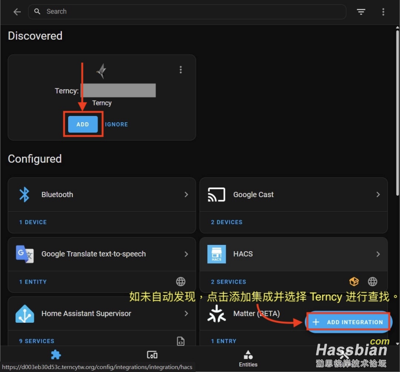Go back with the arrow icon
Viewport: 400px width, 372px height.
click(17, 12)
